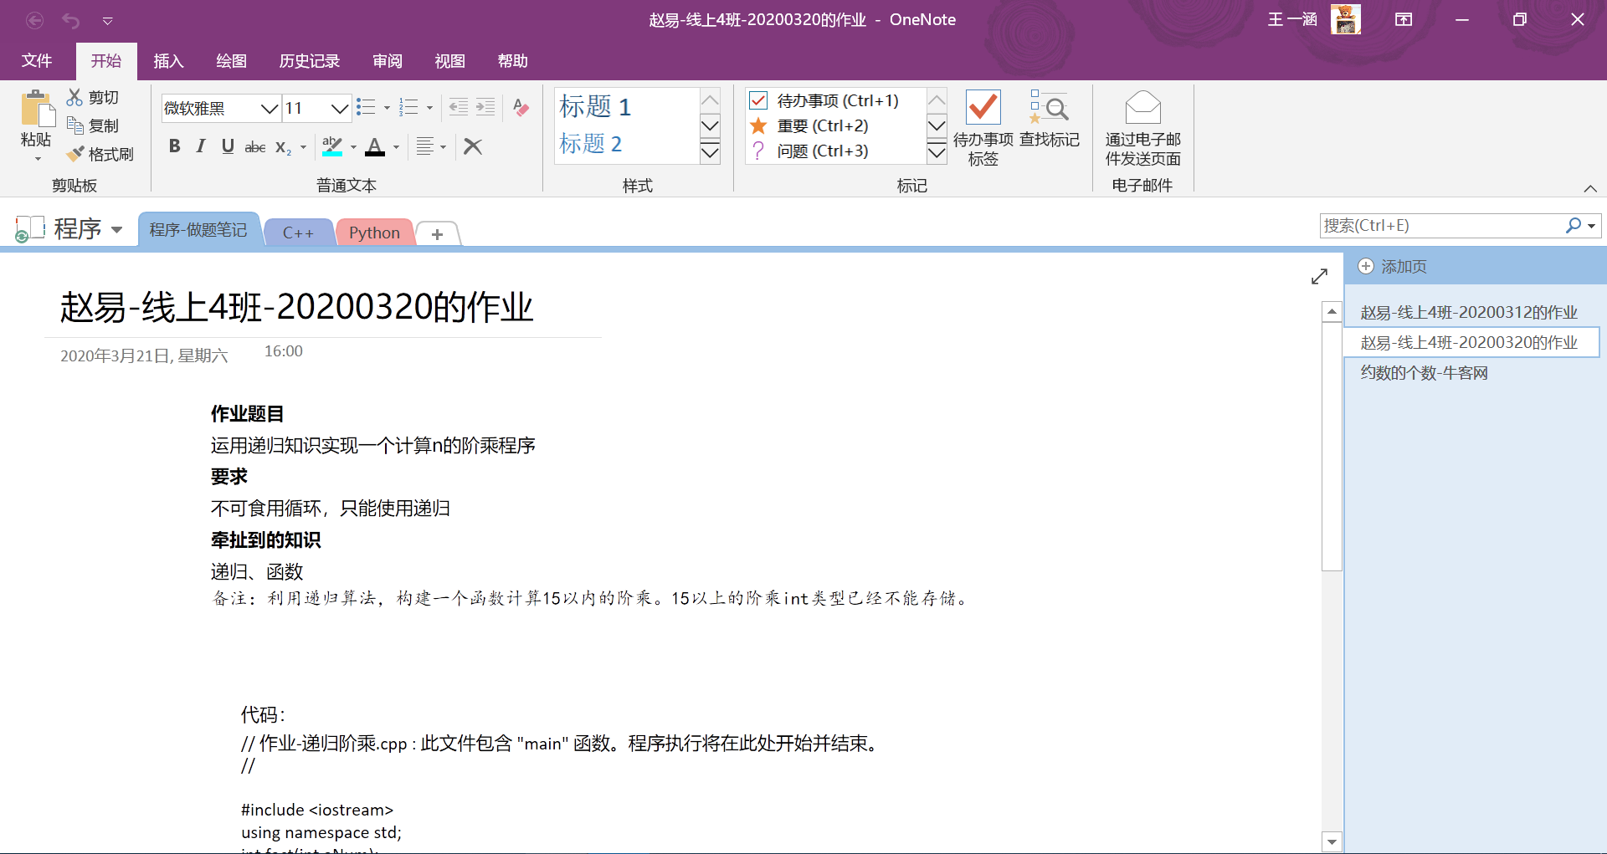The image size is (1607, 854).
Task: Toggle Subscript formatting
Action: coord(283,147)
